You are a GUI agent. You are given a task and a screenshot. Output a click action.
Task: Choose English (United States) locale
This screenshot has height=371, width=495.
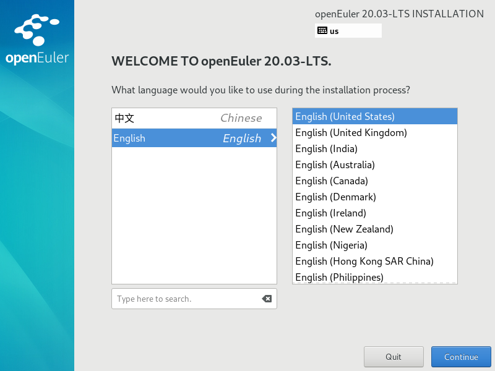tap(375, 116)
